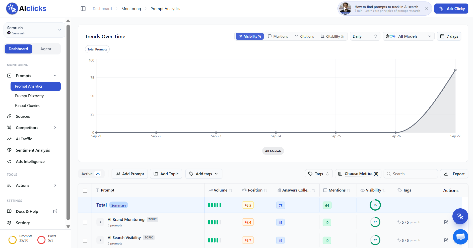Select Mentions metric toggle
Screen dimensions: 473x248
pos(278,36)
